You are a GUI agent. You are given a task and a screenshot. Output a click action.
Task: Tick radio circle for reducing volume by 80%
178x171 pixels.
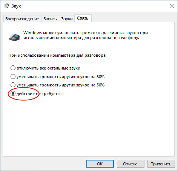(13, 76)
